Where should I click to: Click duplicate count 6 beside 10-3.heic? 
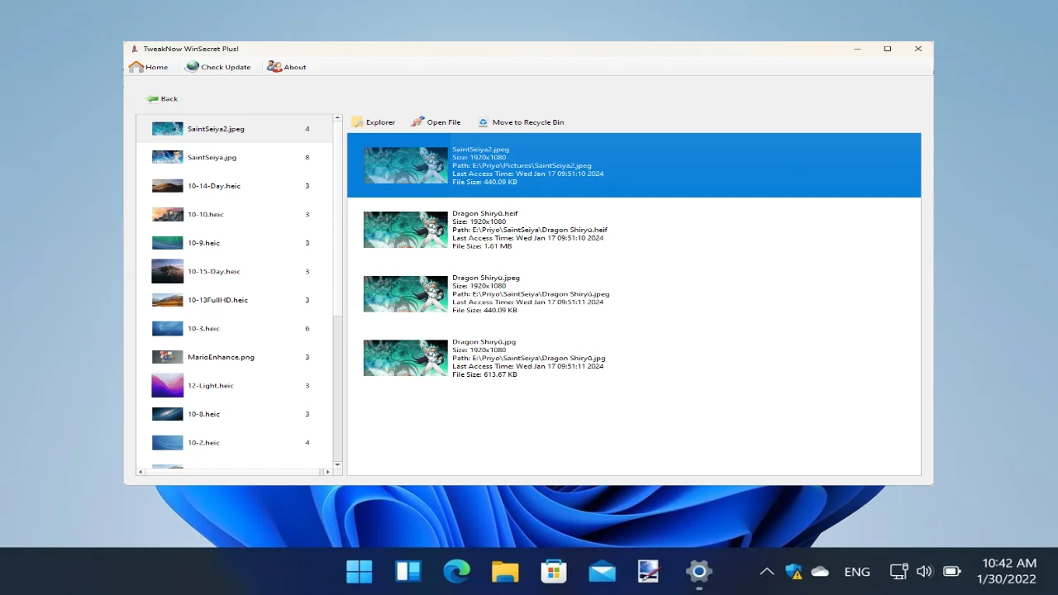click(307, 328)
